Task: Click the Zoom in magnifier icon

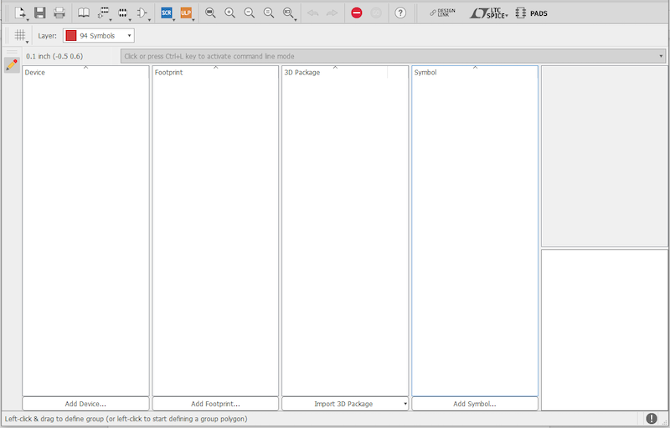Action: (x=229, y=13)
